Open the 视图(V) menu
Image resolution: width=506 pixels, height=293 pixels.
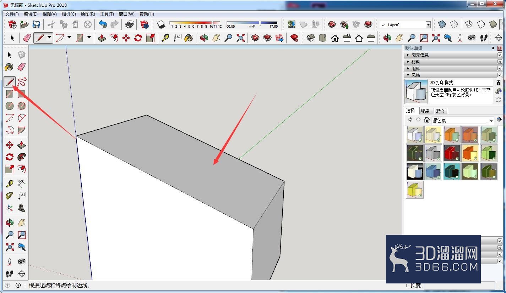click(x=49, y=14)
